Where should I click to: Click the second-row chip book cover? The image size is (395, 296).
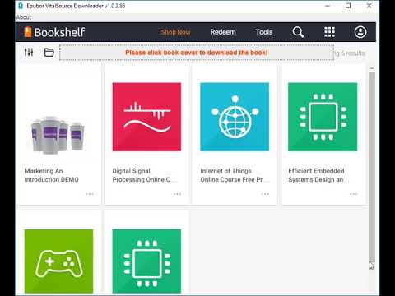(146, 261)
